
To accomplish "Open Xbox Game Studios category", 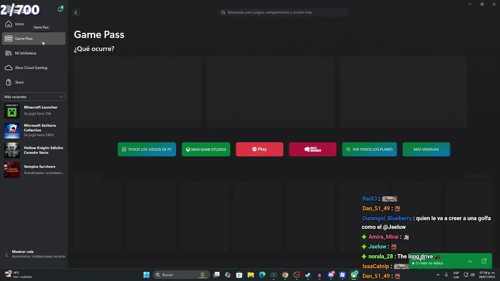I will pyautogui.click(x=206, y=149).
